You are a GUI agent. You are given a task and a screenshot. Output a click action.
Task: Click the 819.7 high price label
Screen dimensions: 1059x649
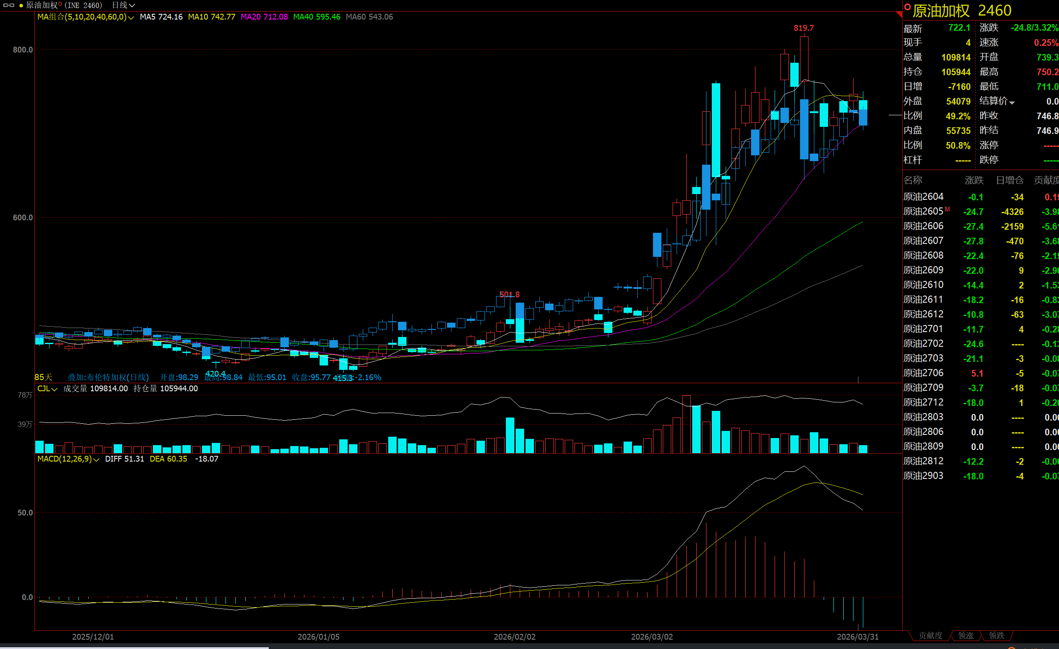click(804, 28)
